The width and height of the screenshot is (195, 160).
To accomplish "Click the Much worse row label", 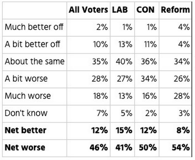I will [x=28, y=96].
